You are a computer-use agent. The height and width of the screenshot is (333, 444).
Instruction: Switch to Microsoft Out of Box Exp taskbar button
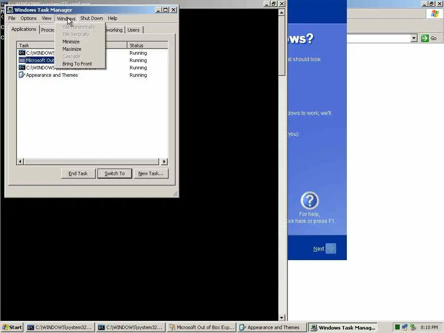click(x=202, y=328)
